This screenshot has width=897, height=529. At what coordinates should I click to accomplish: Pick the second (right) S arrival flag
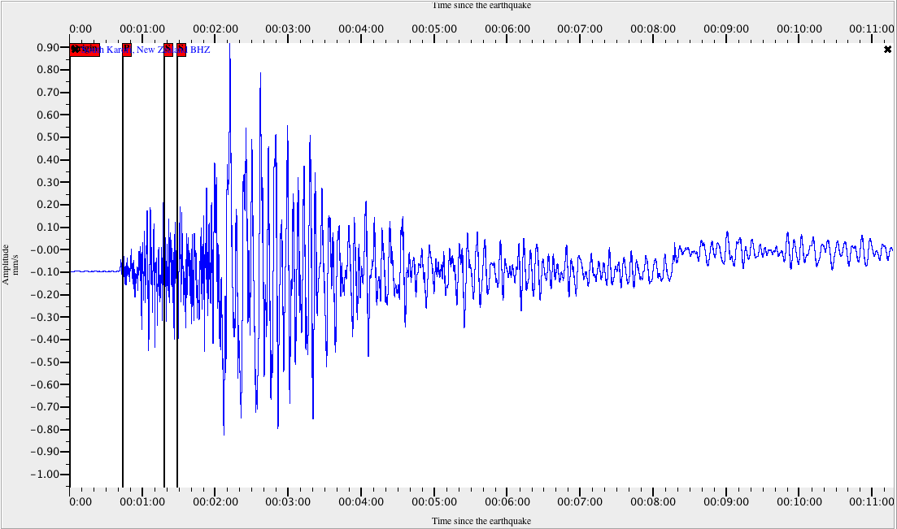click(181, 50)
